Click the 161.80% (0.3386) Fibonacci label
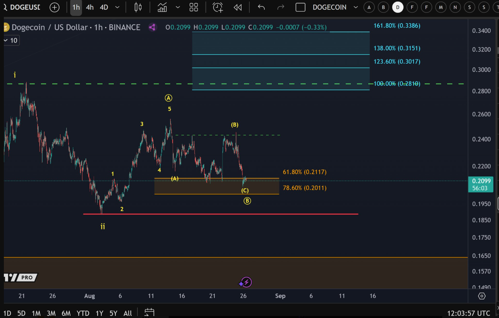 [397, 26]
